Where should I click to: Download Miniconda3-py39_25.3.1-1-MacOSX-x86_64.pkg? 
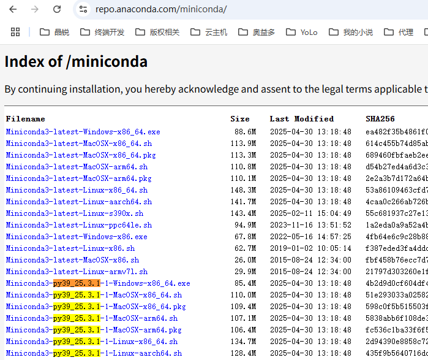pos(96,307)
